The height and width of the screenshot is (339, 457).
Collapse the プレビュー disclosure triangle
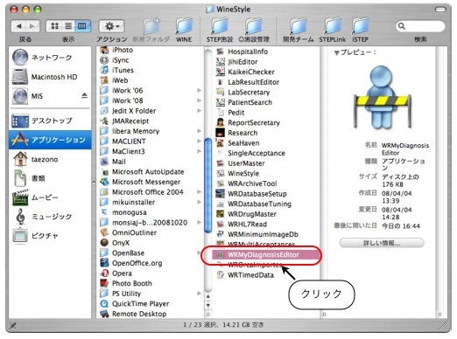point(336,52)
